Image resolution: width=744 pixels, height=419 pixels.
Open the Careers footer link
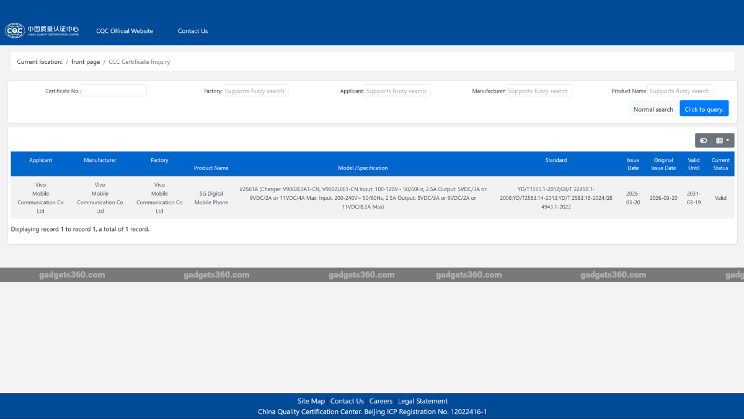coord(381,401)
